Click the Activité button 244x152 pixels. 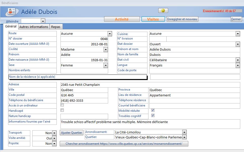122,19
